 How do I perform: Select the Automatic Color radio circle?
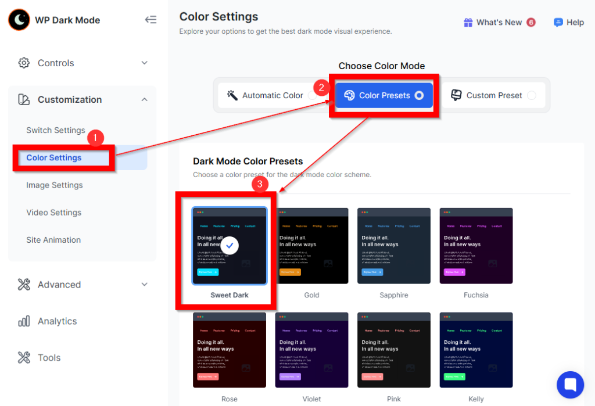(x=312, y=96)
